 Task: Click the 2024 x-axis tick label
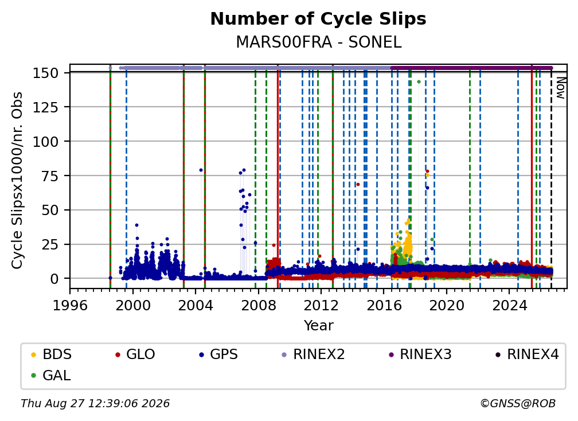509,306
